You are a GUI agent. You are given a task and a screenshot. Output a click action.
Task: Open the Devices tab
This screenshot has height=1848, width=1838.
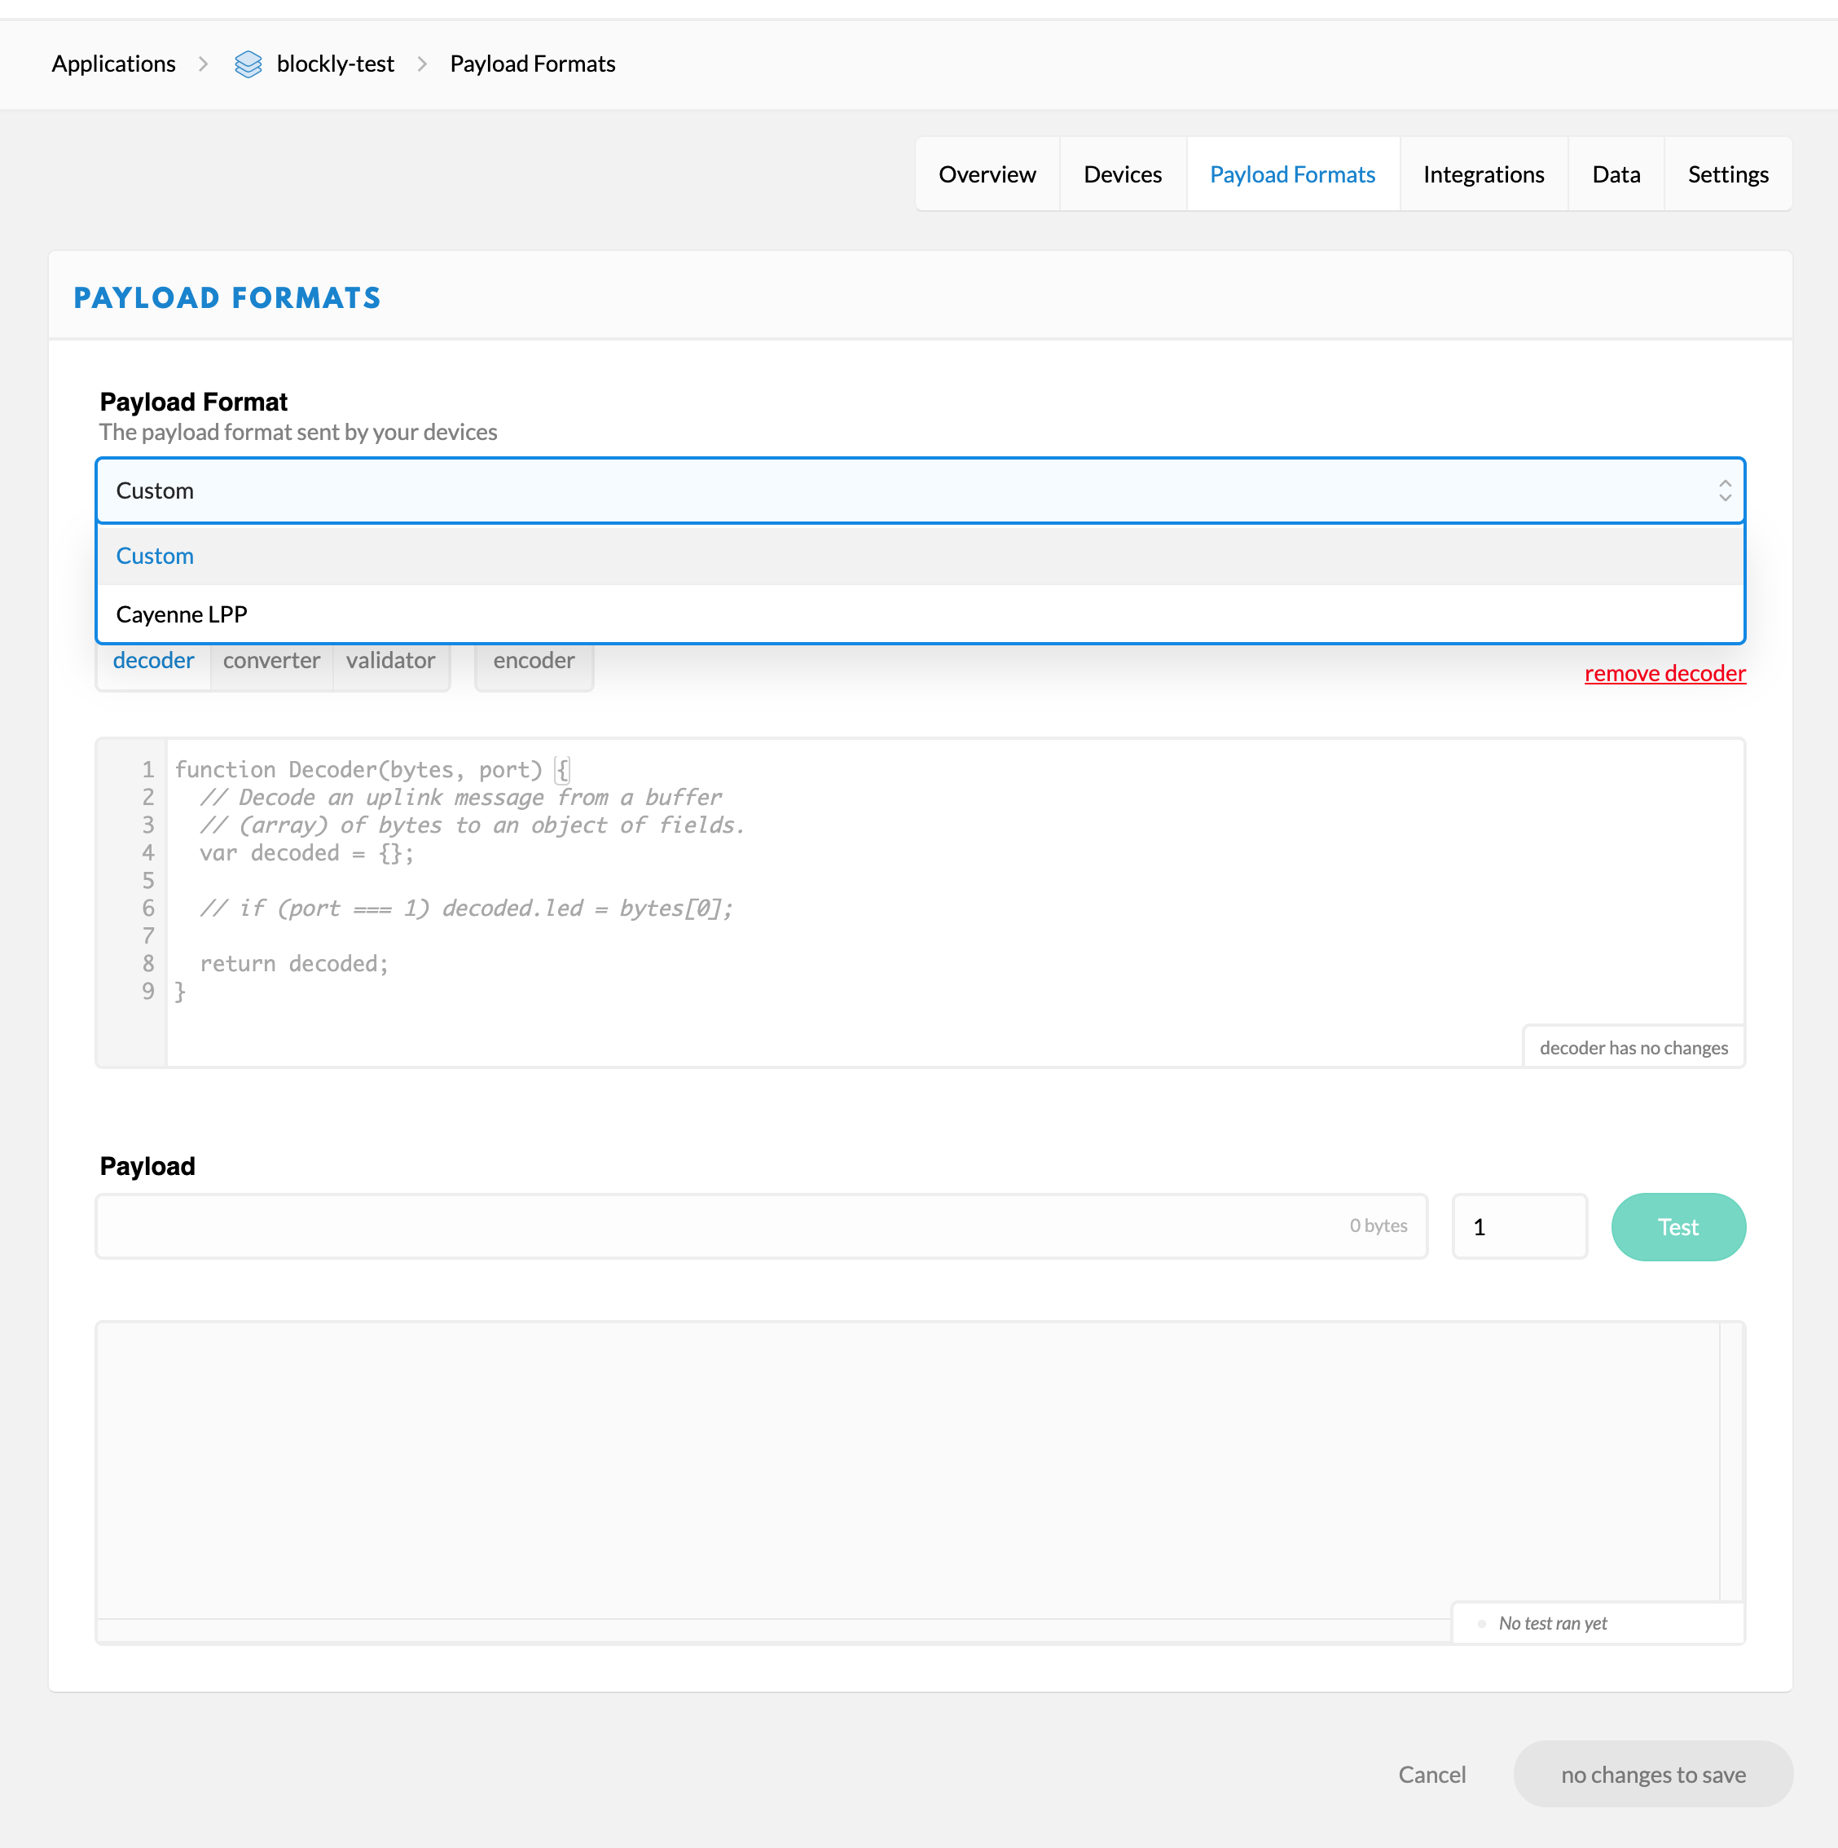point(1122,174)
